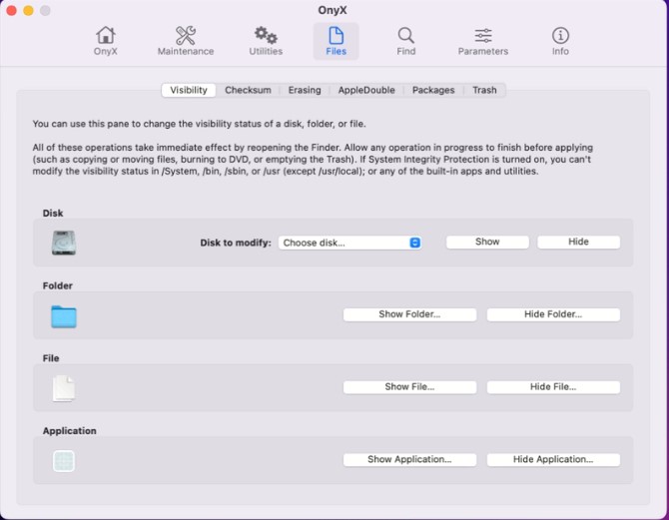This screenshot has height=520, width=669.
Task: Open the Find magnifier icon
Action: (x=405, y=41)
